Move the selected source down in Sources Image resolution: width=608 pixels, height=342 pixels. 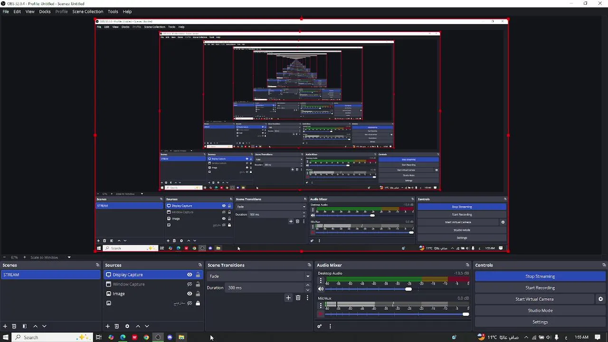[147, 326]
